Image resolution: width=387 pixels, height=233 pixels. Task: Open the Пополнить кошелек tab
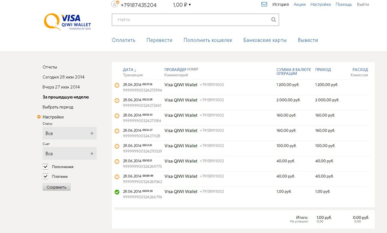pyautogui.click(x=208, y=40)
